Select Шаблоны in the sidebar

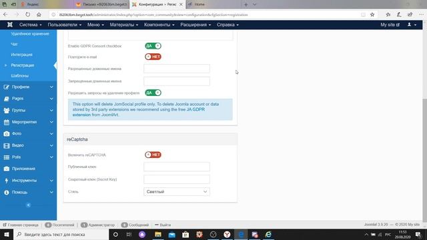pyautogui.click(x=19, y=75)
